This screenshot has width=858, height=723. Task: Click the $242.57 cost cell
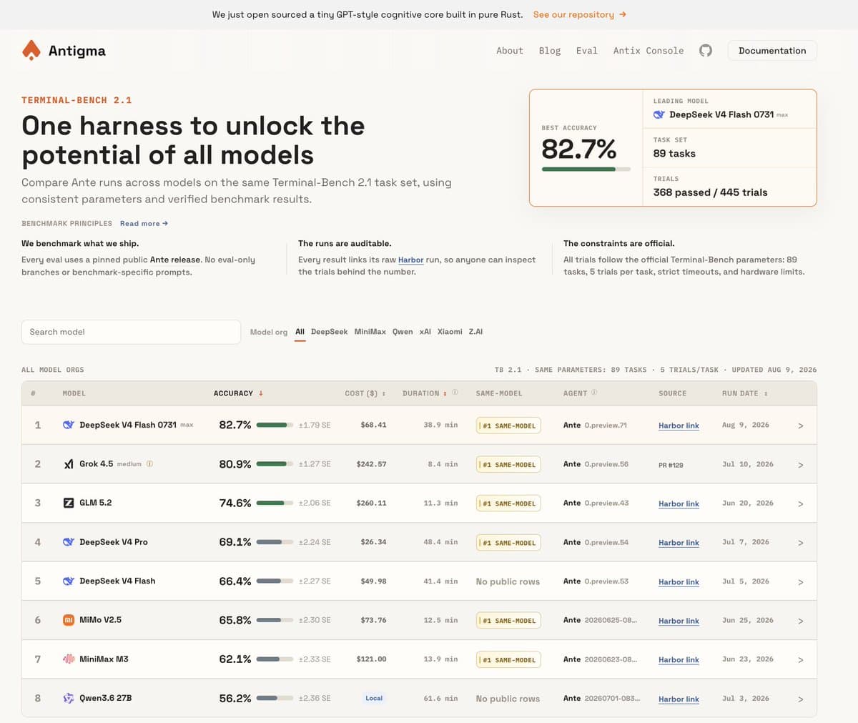[371, 464]
